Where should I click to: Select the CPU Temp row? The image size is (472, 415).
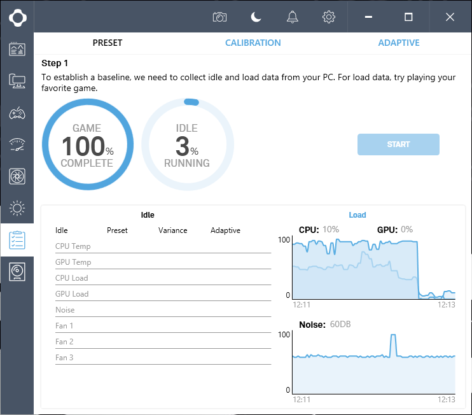click(163, 246)
